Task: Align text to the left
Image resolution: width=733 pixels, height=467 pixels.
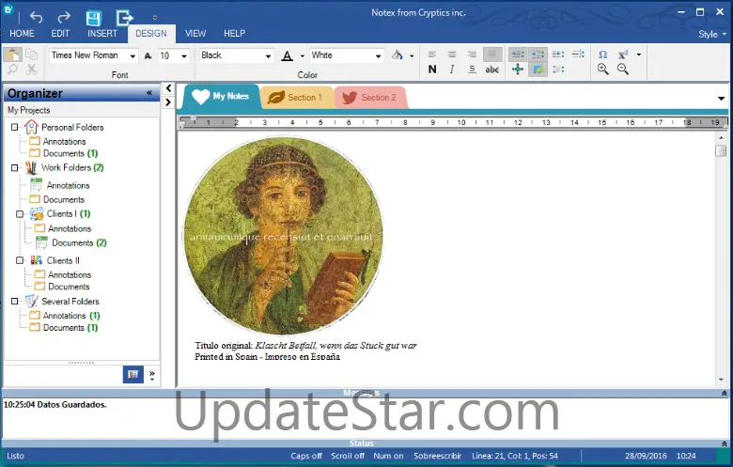Action: (x=432, y=54)
